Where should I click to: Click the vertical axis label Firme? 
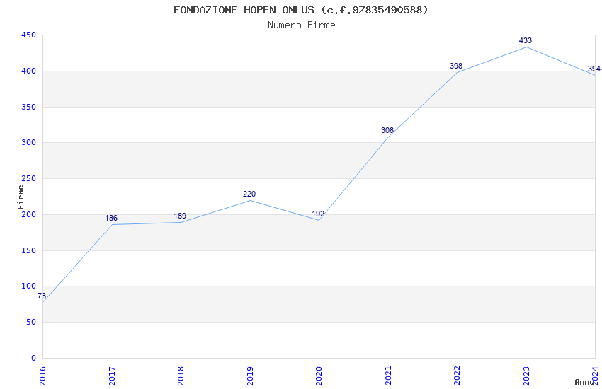pos(21,197)
